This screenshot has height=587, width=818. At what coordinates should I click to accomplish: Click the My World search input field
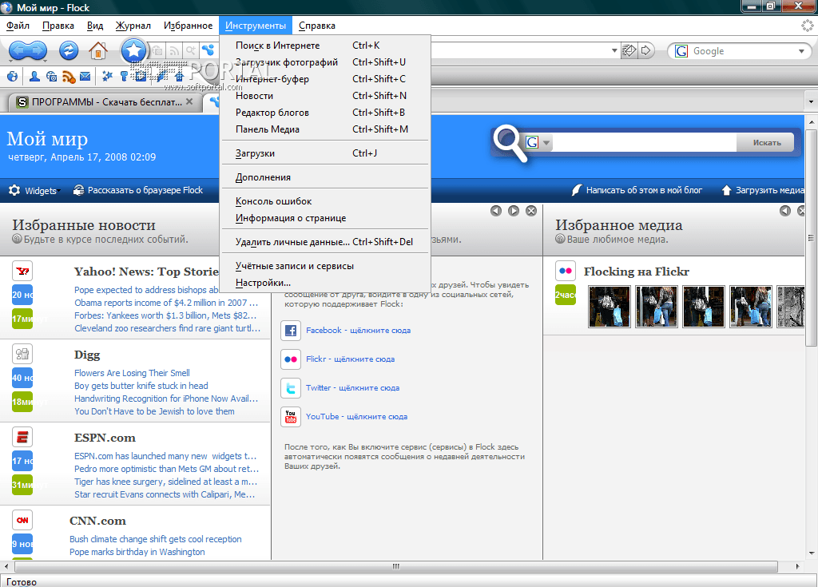click(645, 142)
